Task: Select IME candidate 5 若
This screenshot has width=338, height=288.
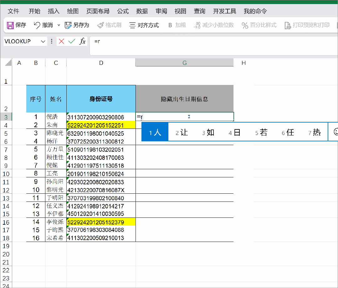Action: (x=261, y=132)
